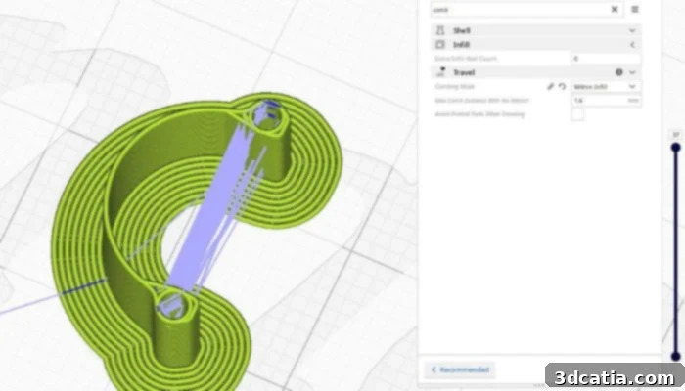Click the Travel category icon
The image size is (685, 391).
click(440, 72)
